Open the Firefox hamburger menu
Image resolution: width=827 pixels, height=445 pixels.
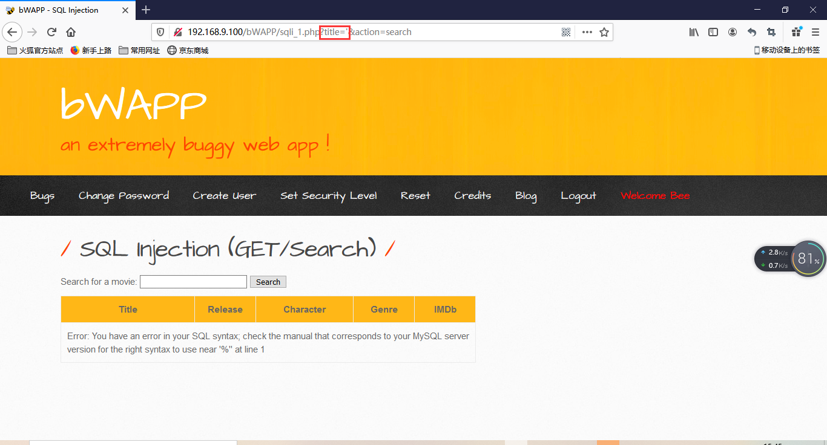(x=815, y=32)
